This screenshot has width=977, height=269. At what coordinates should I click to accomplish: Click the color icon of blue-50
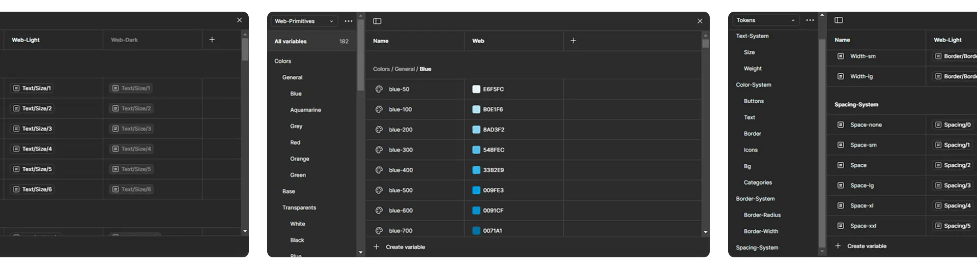(x=379, y=89)
